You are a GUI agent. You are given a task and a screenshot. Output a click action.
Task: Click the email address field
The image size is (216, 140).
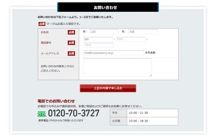(x=114, y=53)
